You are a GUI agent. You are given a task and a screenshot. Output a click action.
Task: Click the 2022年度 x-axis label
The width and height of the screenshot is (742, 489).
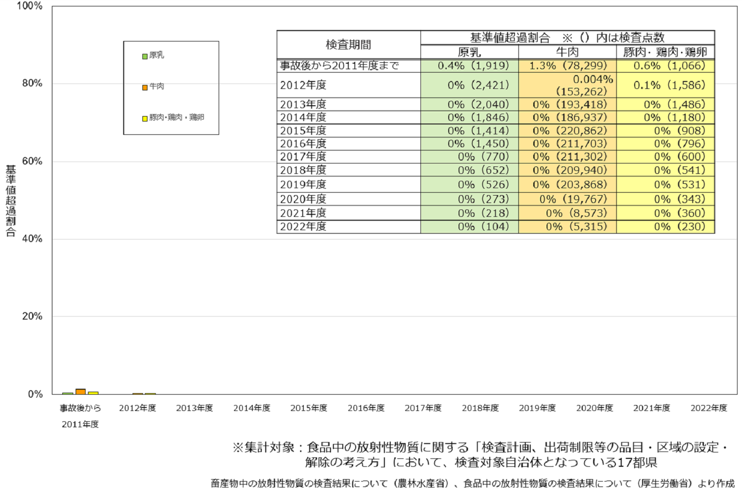point(708,408)
